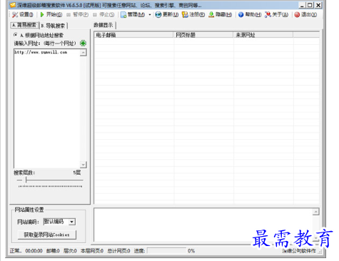This screenshot has width=339, height=261.
Task: Open the 管理 (Manage) toolbar button
Action: tap(133, 15)
